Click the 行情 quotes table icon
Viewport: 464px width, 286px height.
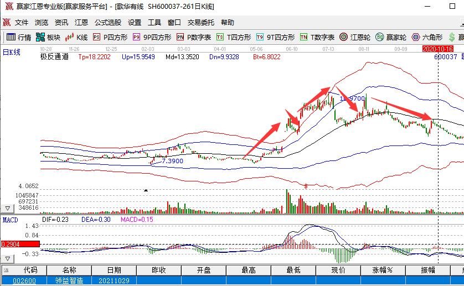pos(11,37)
